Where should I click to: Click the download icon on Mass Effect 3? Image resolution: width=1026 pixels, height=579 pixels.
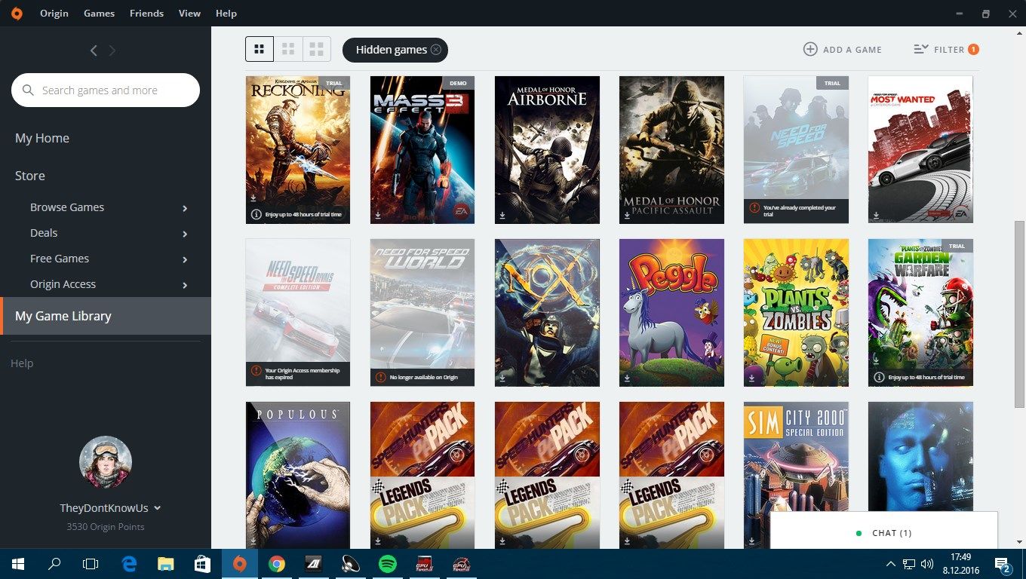point(377,216)
